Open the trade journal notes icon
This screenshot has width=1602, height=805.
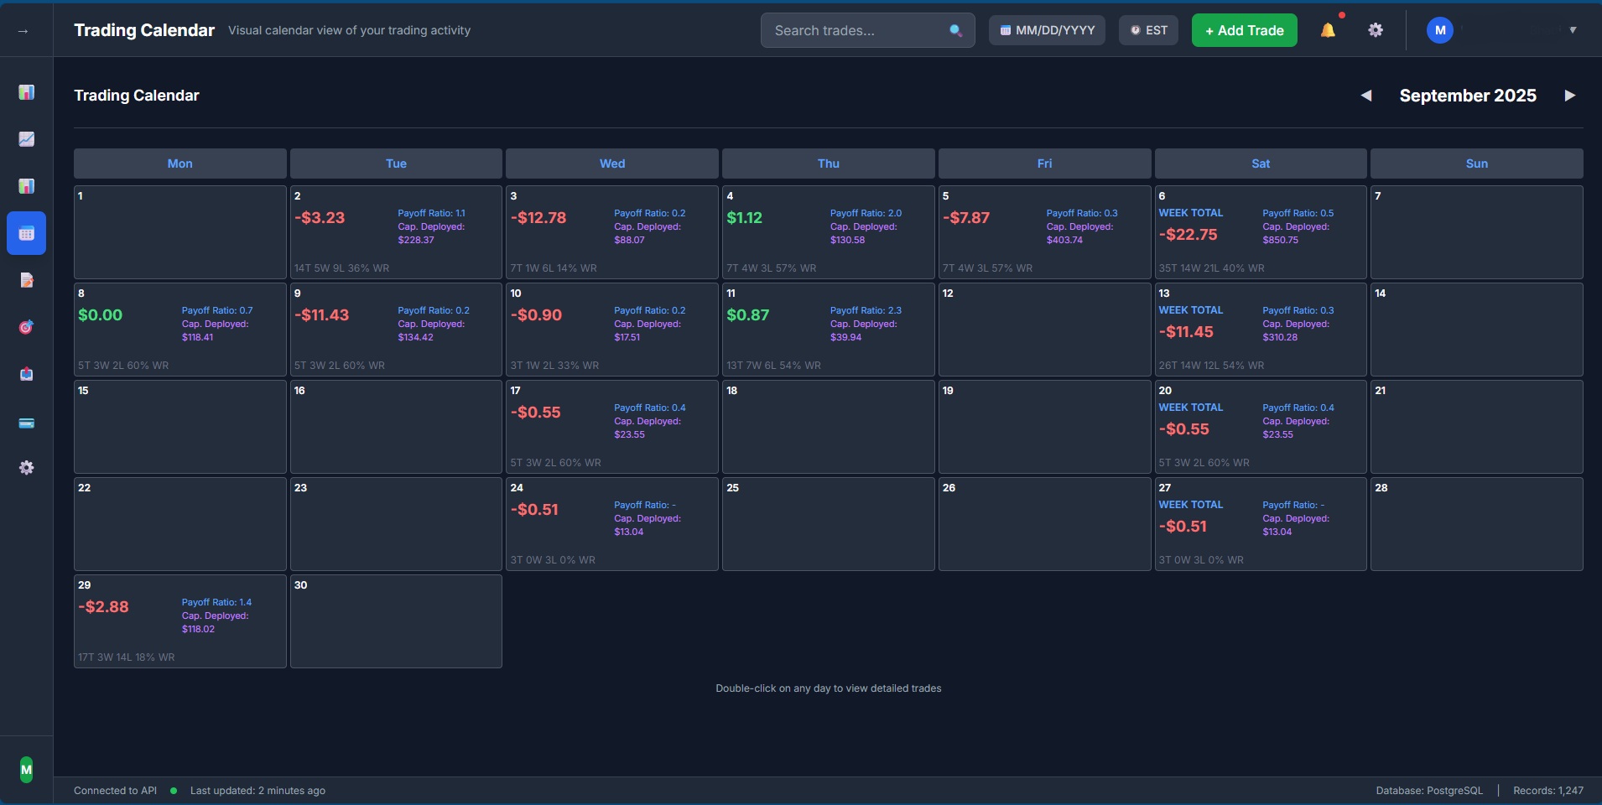click(x=26, y=281)
